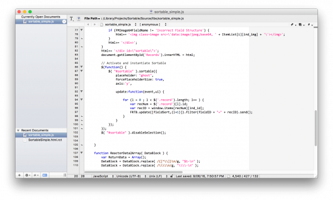Select sortable_simple.js under Recent Documents
Screen dimensions: 333x200
(x=41, y=135)
